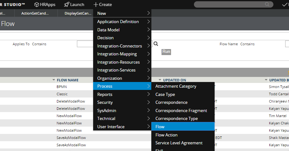Viewport: 289px width, 151px height.
Task: Open the UPDATED ON column filter arrow
Action: click(x=160, y=80)
